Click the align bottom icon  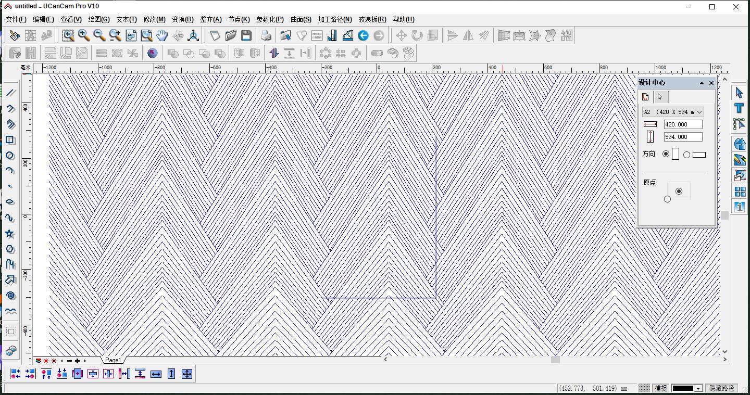coord(61,374)
